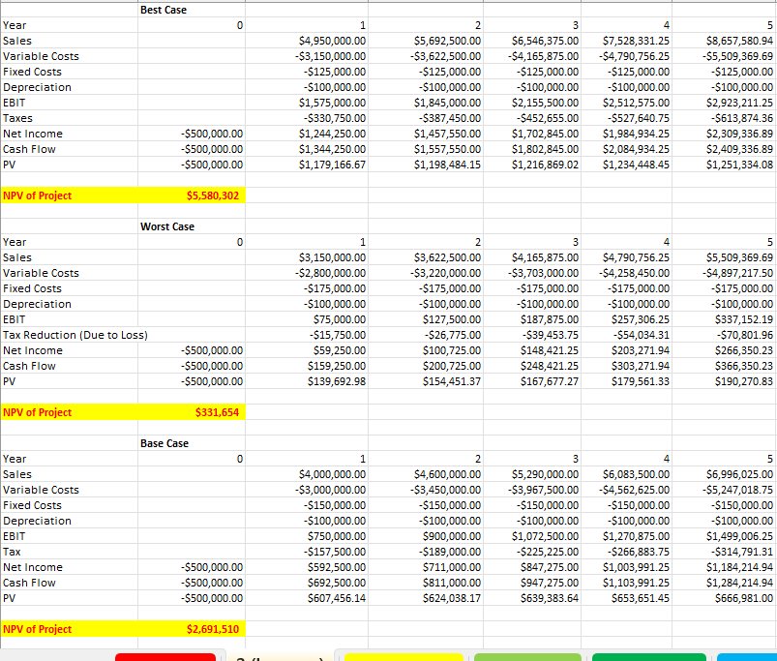Select "NPV of Project" label beside $5,580,302
Viewport: 777px width, 661px height.
(x=37, y=195)
